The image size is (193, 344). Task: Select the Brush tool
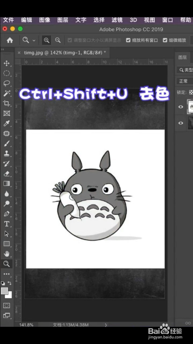pos(6,144)
